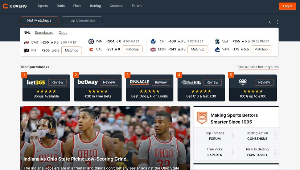Click the 'Bet €10 & Get €30' offer

click(x=201, y=96)
